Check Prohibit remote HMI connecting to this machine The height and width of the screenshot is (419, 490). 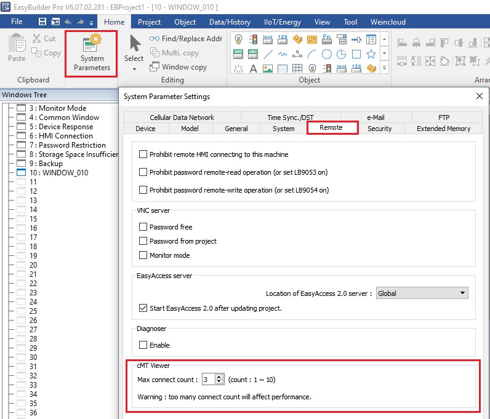click(x=143, y=154)
